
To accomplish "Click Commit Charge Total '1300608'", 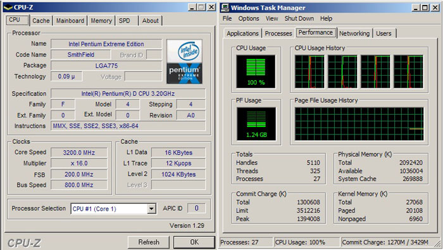I will pyautogui.click(x=308, y=202).
